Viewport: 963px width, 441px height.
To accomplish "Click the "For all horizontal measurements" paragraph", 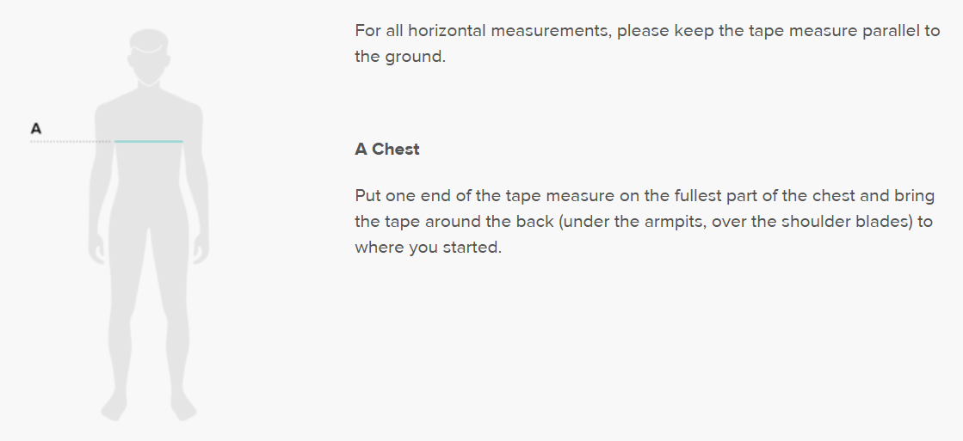I will point(647,45).
